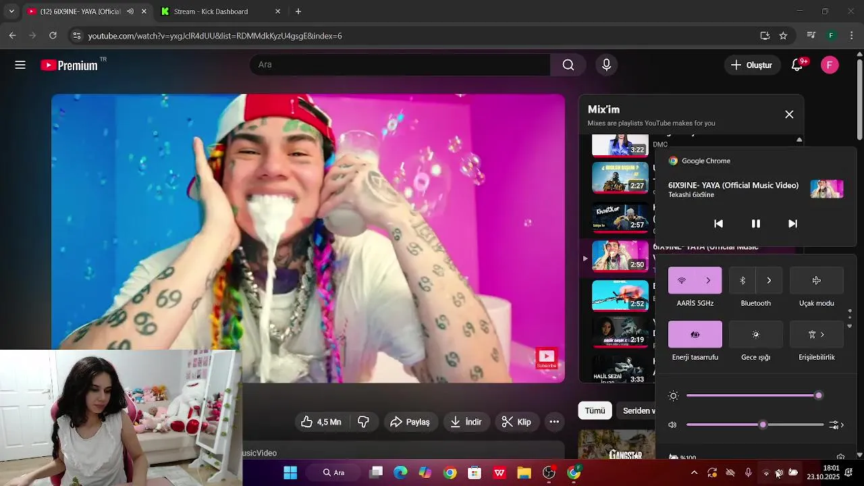Click the İndir download button
Screen dimensions: 864x486
pos(466,422)
